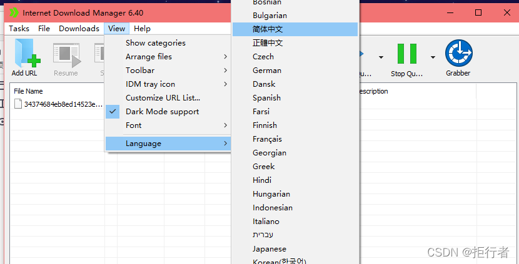Click the IDM logo in title bar
The image size is (519, 264).
click(x=14, y=13)
